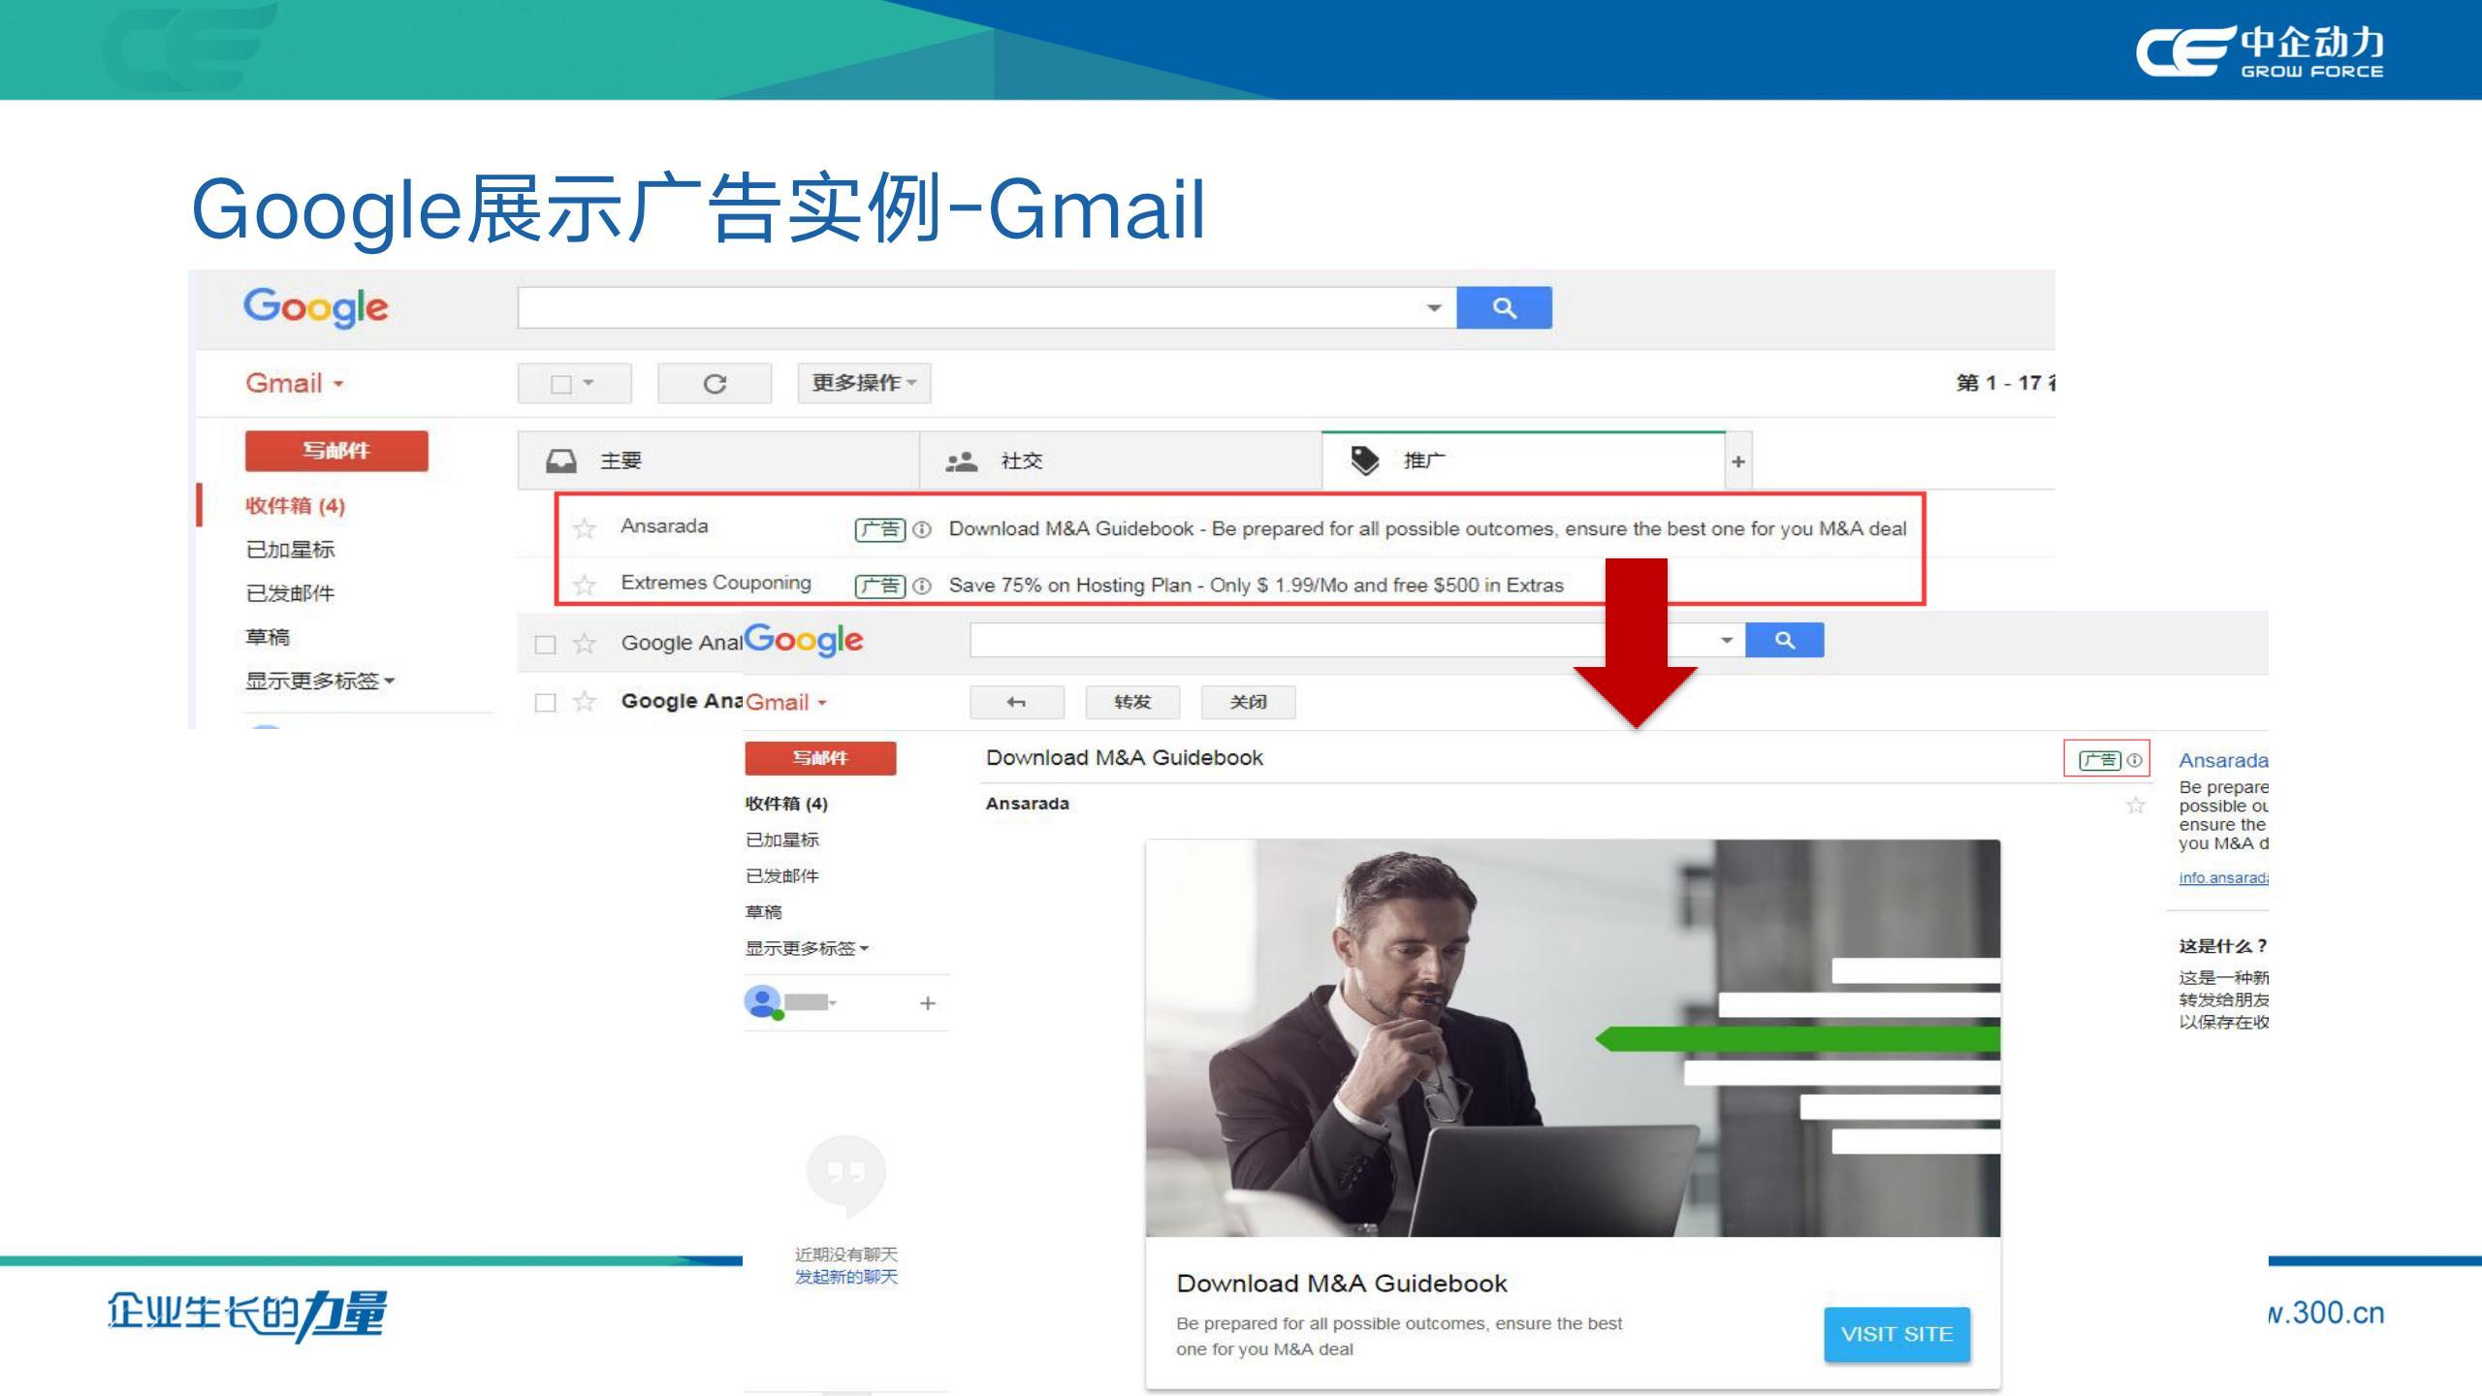Click the blue search button in upper Gmail window

(1504, 307)
